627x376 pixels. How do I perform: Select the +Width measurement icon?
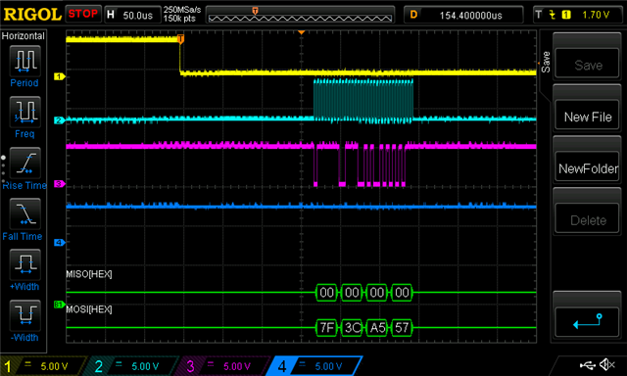tap(24, 264)
